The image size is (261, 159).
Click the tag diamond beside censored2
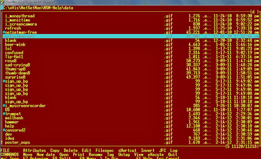click(4, 130)
